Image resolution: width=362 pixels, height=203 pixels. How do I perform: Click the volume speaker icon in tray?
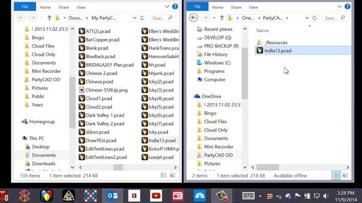pos(326,196)
